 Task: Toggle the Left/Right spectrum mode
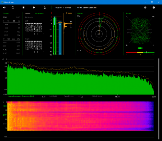(53, 96)
